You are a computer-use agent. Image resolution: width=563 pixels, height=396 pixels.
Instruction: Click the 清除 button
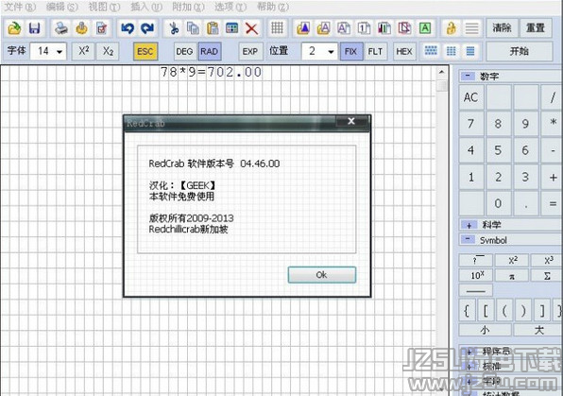tap(502, 28)
